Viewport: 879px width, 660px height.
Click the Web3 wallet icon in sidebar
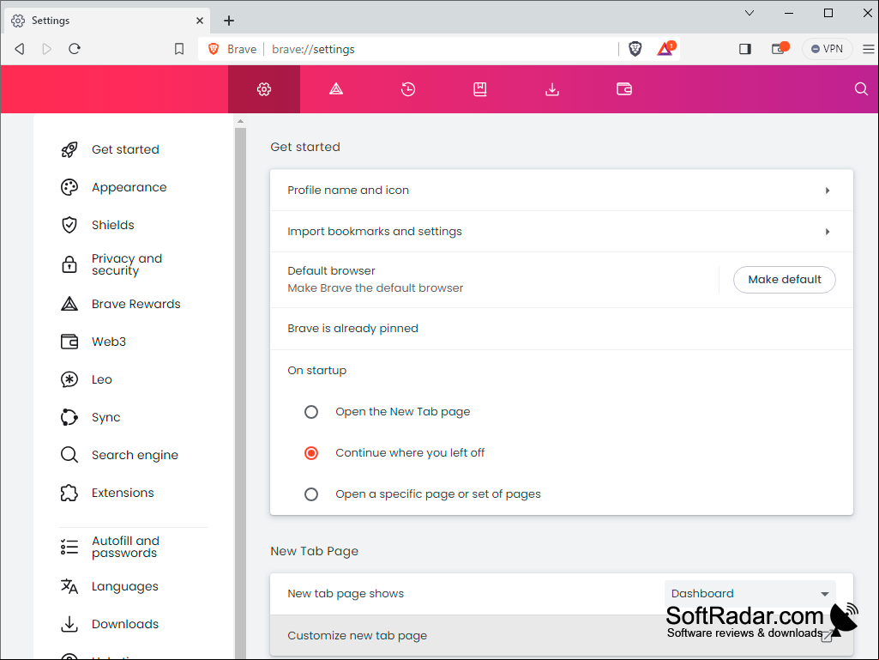pos(69,342)
